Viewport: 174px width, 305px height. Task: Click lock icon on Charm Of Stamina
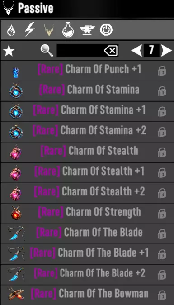[162, 91]
